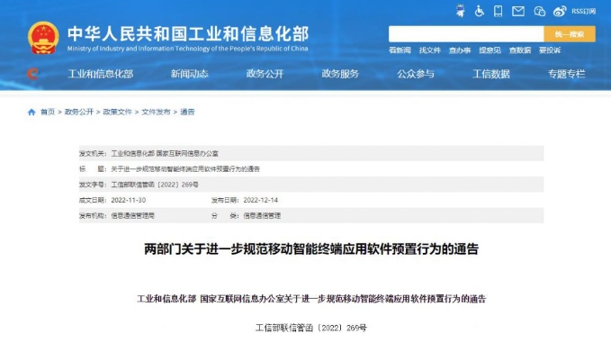Open the Weibo icon in header
Image resolution: width=611 pixels, height=343 pixels.
click(560, 12)
